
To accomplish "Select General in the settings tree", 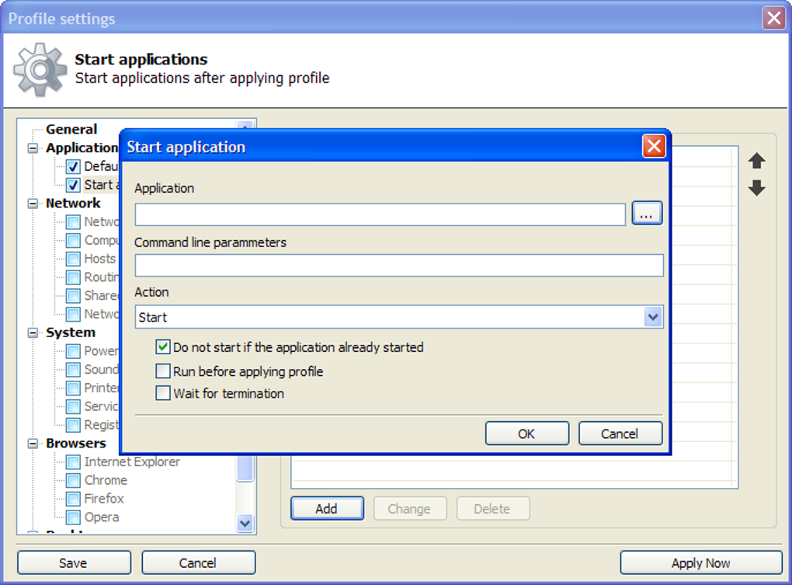I will click(x=72, y=129).
